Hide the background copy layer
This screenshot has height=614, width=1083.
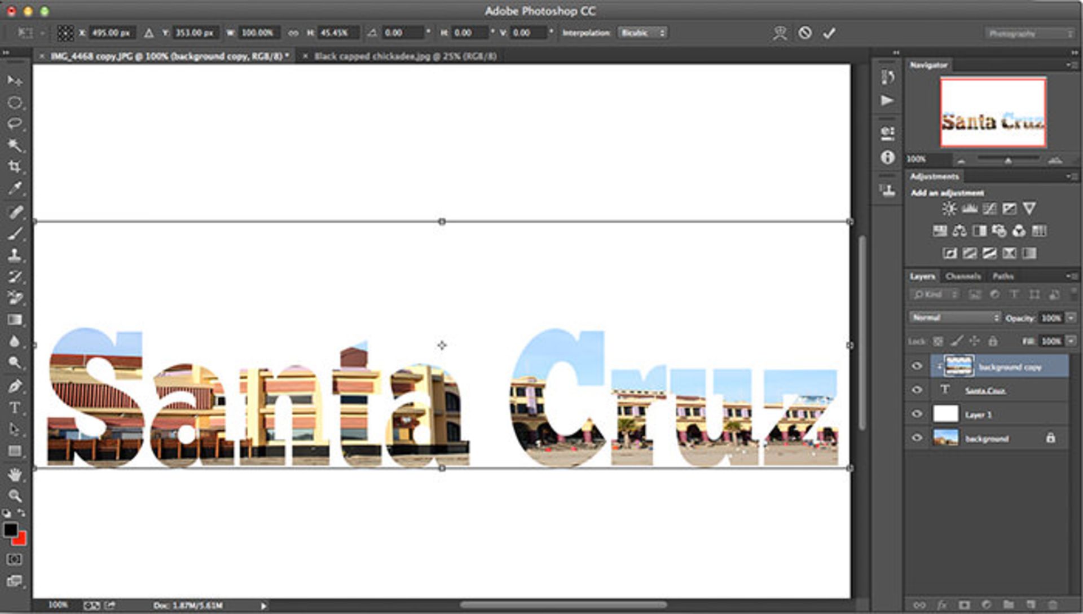917,366
